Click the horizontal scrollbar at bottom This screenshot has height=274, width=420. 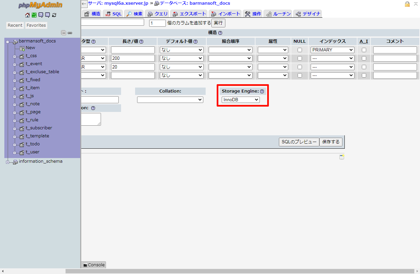[234, 271]
